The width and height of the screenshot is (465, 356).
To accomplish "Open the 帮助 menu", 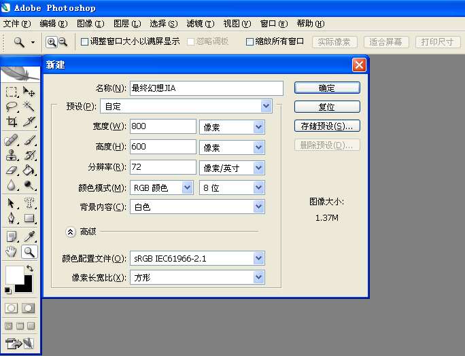I will click(311, 24).
